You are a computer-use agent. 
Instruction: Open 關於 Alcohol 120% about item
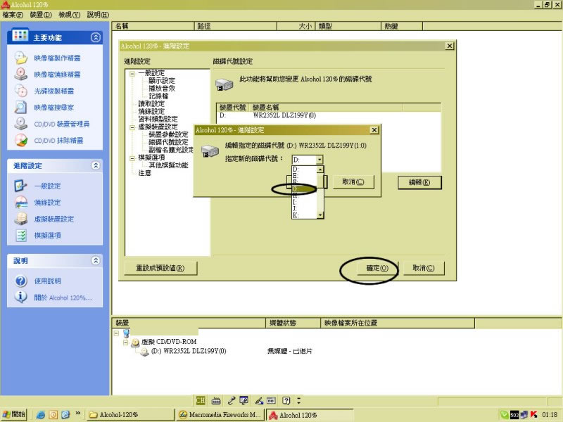click(63, 298)
